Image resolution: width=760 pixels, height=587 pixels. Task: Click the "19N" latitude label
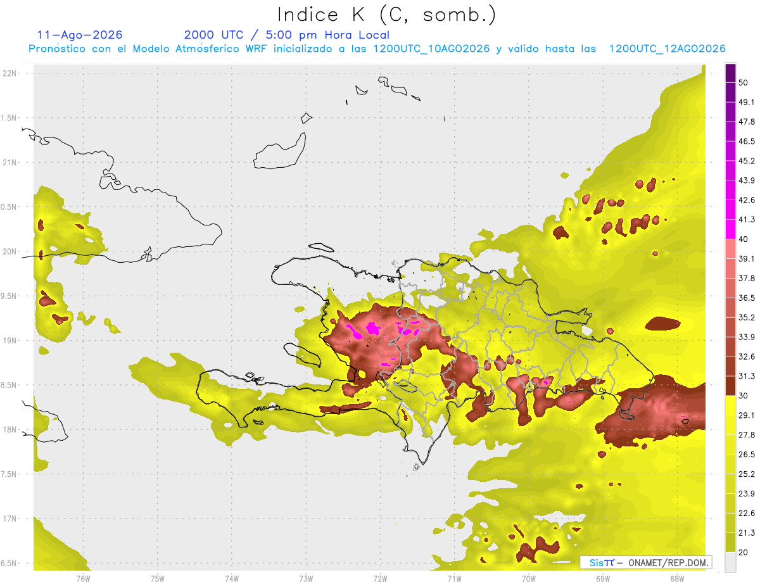tap(9, 340)
